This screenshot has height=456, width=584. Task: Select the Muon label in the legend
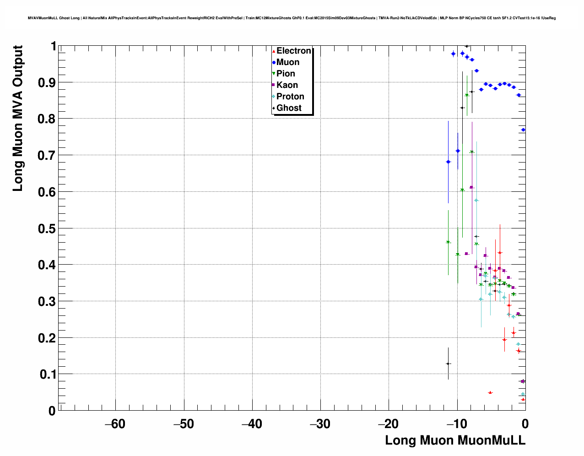pyautogui.click(x=288, y=62)
